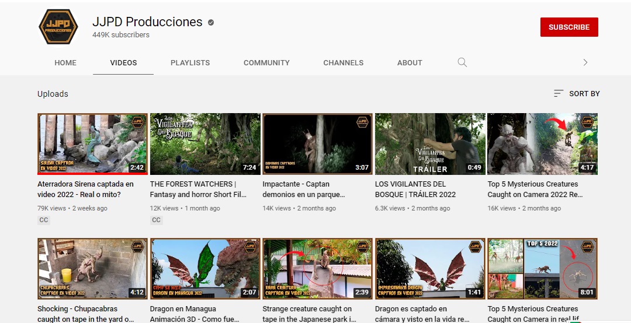
Task: Open title 'Aterradora Sirena captada en video 2022'
Action: [x=85, y=189]
